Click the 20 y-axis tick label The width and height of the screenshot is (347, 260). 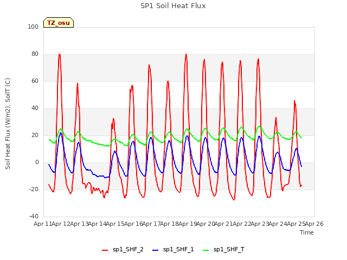(x=35, y=135)
